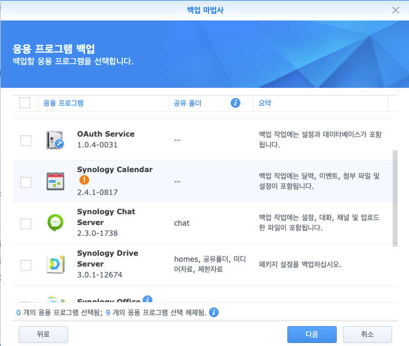The height and width of the screenshot is (346, 409).
Task: Click the Synology Calendar app icon
Action: [x=55, y=181]
